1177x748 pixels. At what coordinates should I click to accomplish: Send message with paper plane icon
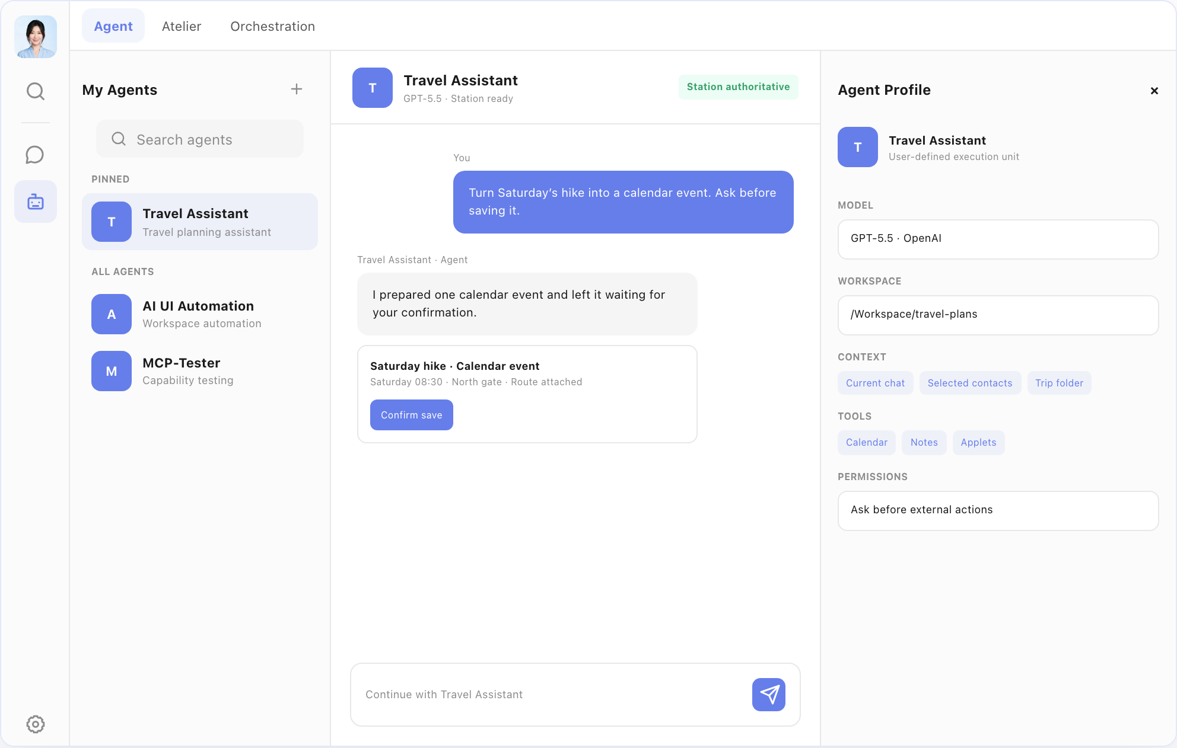point(769,695)
